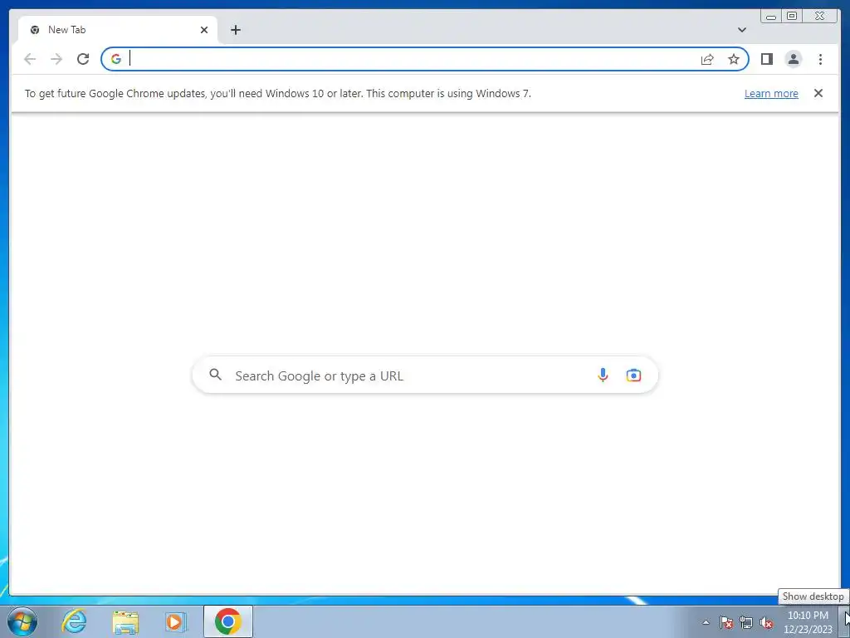Expand the tab search dropdown arrow
This screenshot has height=638, width=850.
(x=741, y=30)
